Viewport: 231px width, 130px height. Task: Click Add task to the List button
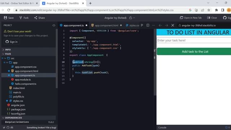point(194,51)
